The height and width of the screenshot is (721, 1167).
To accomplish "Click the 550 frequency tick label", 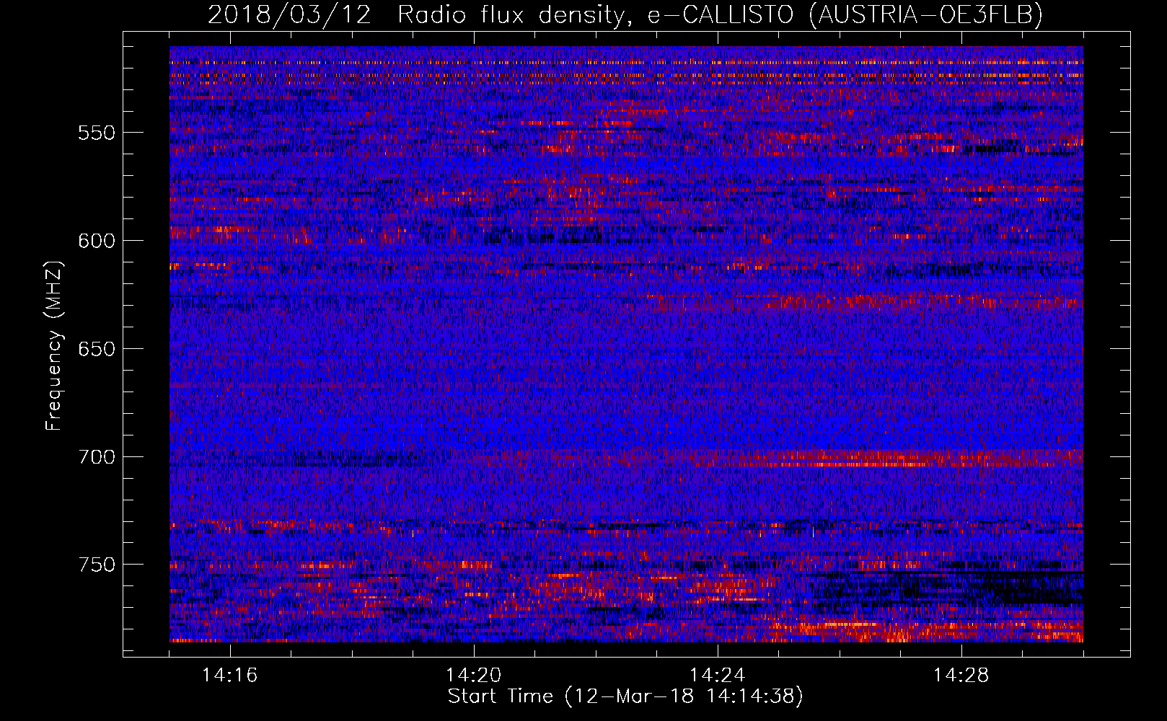I will click(x=97, y=133).
